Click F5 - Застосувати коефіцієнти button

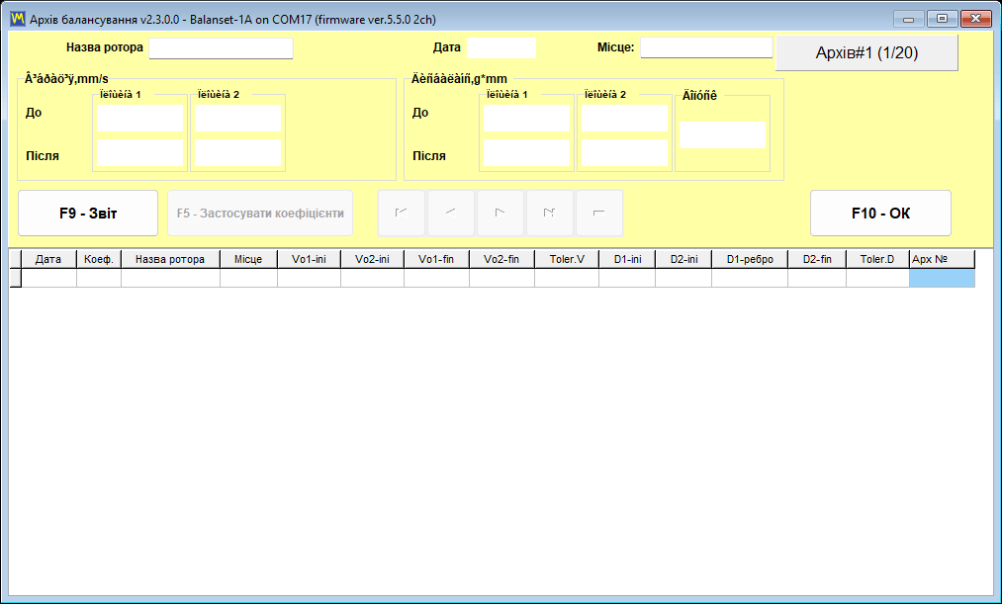(260, 214)
